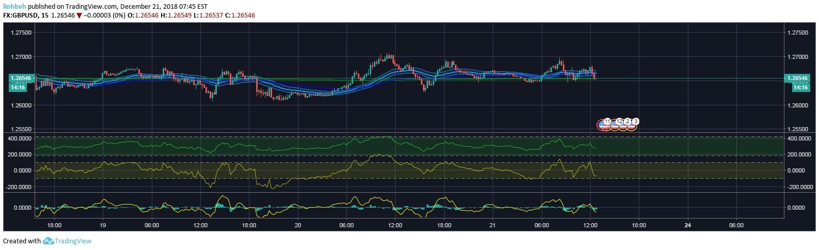This screenshot has width=819, height=250.
Task: Click the 19 date label on time axis
Action: (x=103, y=225)
